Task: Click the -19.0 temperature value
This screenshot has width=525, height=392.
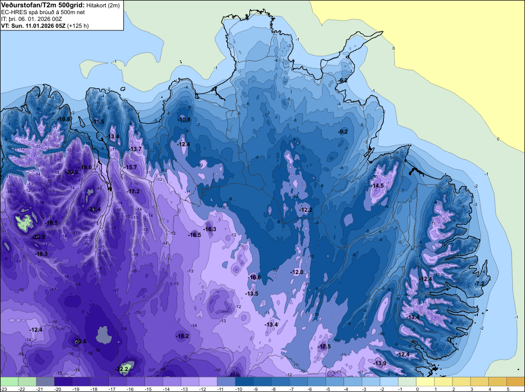Action: point(85,167)
